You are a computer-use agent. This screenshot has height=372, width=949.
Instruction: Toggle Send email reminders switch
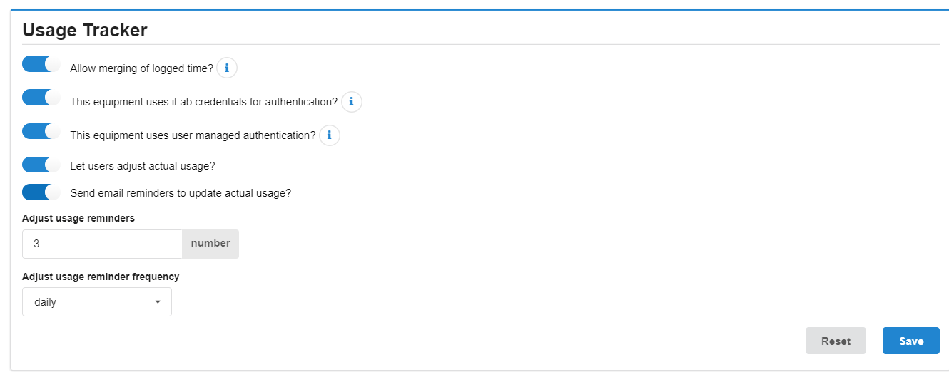click(41, 192)
